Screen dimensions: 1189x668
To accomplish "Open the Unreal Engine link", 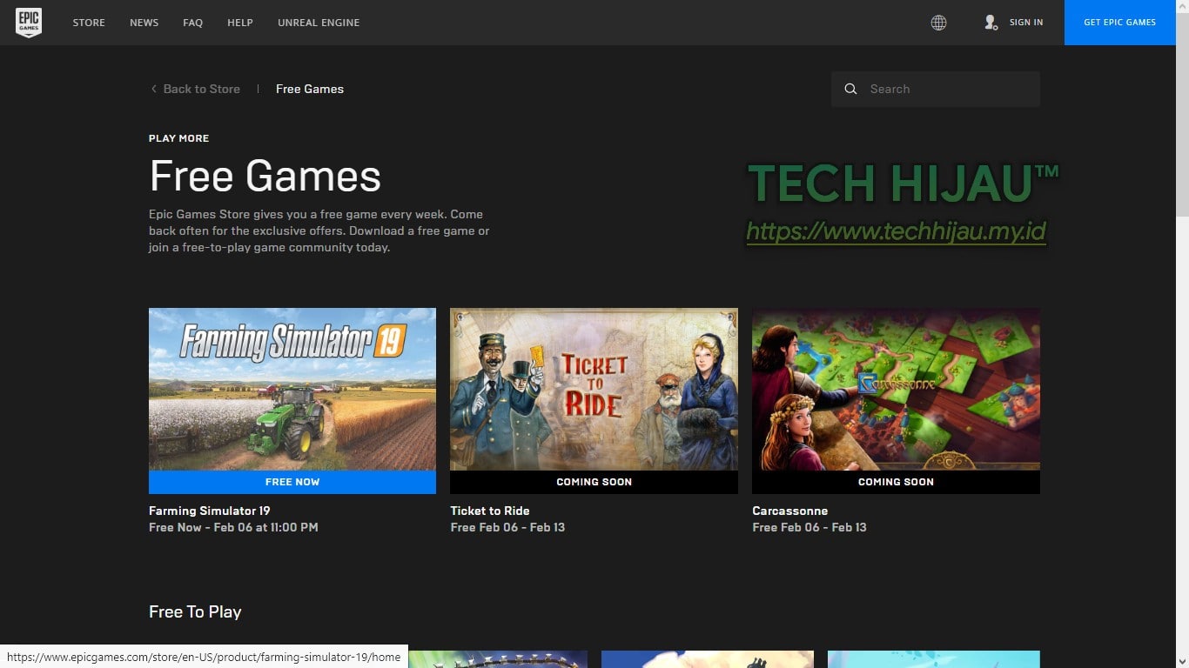I will click(319, 23).
